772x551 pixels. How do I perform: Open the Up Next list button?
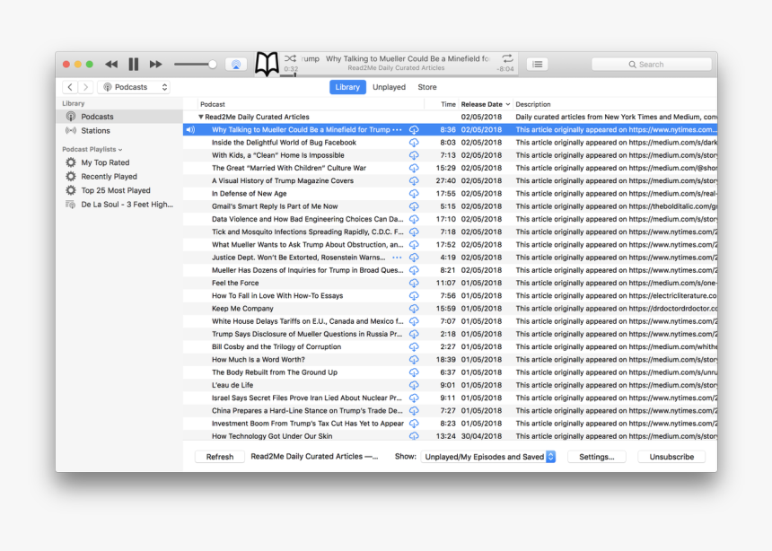tap(537, 64)
